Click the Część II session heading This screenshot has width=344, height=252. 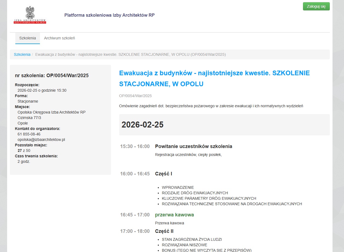pyautogui.click(x=164, y=231)
